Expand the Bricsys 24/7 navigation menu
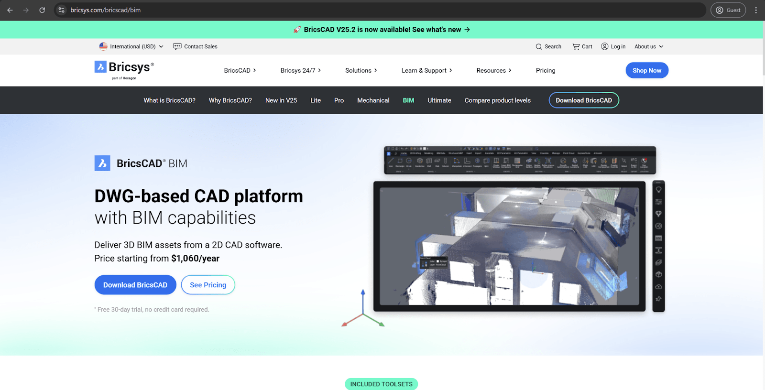The width and height of the screenshot is (765, 390). [x=301, y=70]
